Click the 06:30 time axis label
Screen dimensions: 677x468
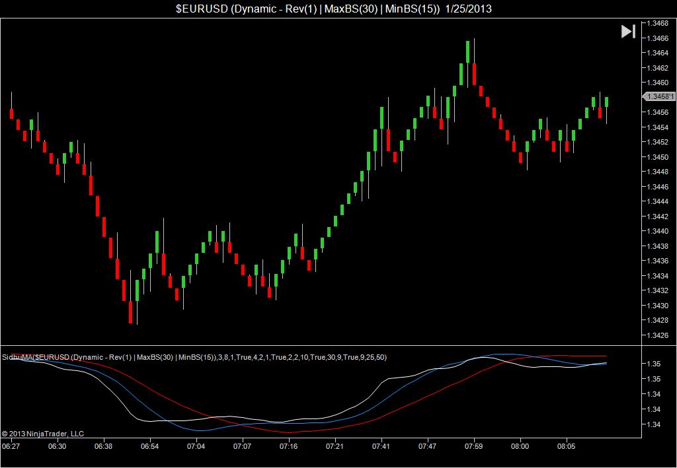[x=57, y=446]
